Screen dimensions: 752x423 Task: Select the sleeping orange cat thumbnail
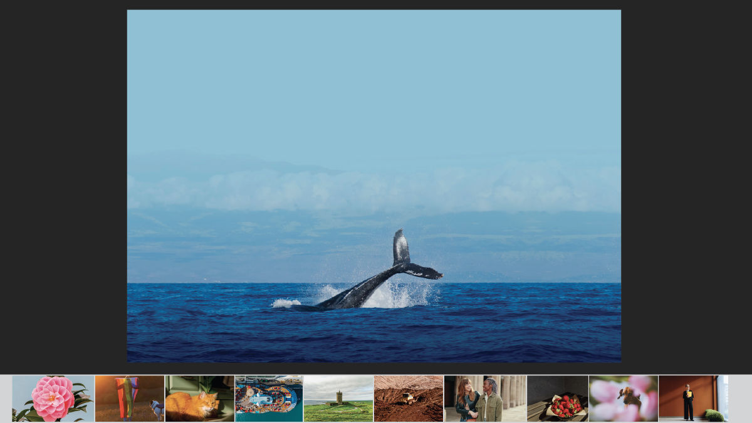[x=200, y=399]
